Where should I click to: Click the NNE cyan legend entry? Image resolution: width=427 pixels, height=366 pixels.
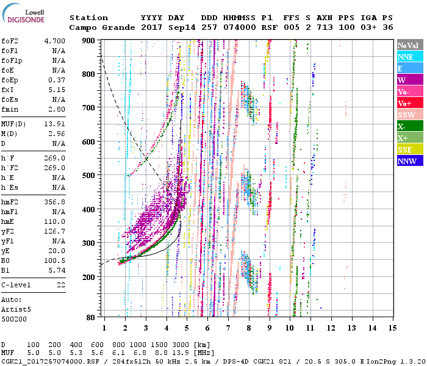click(x=409, y=57)
